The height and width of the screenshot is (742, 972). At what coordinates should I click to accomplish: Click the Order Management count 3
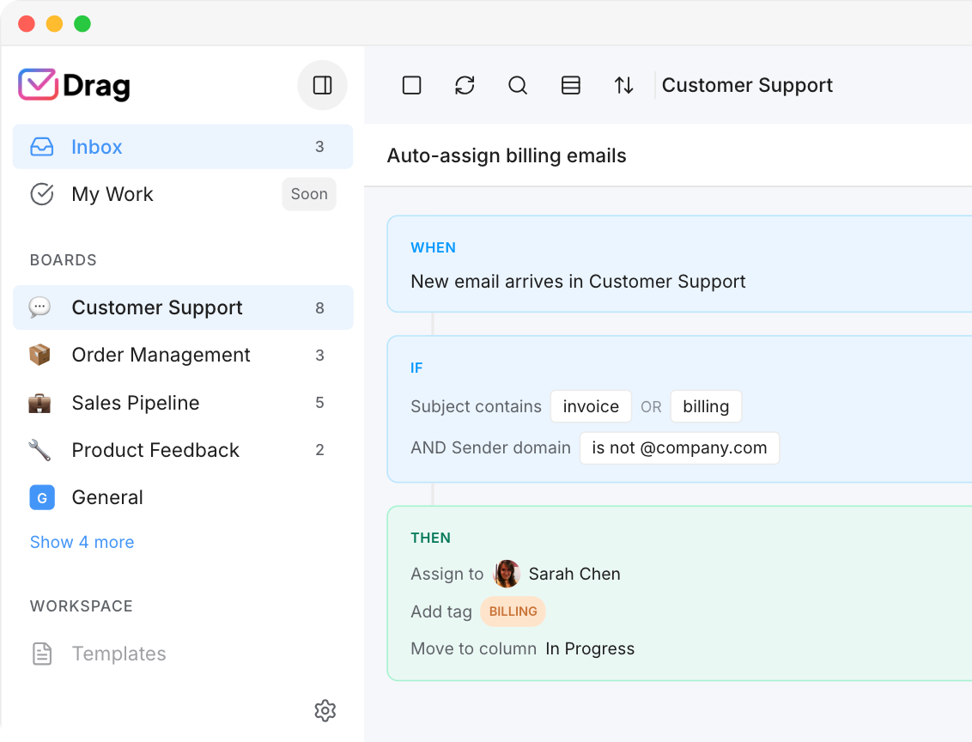point(319,355)
